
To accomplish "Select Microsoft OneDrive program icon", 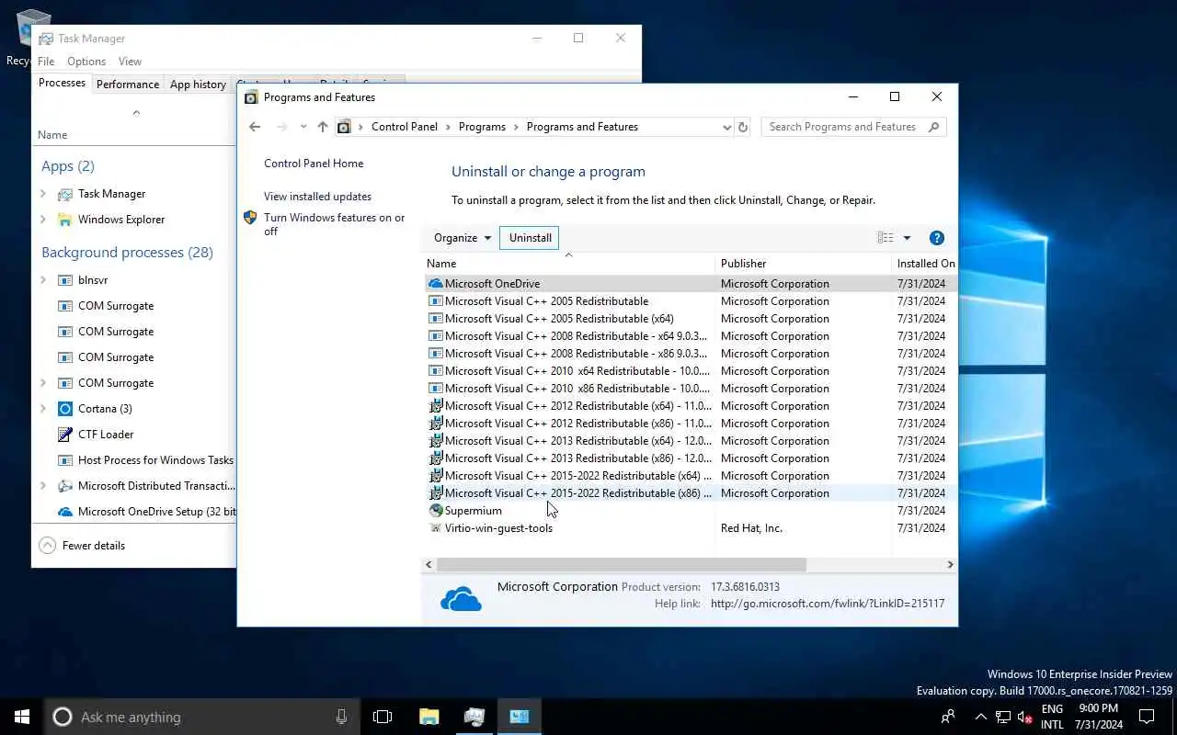I will (x=436, y=284).
